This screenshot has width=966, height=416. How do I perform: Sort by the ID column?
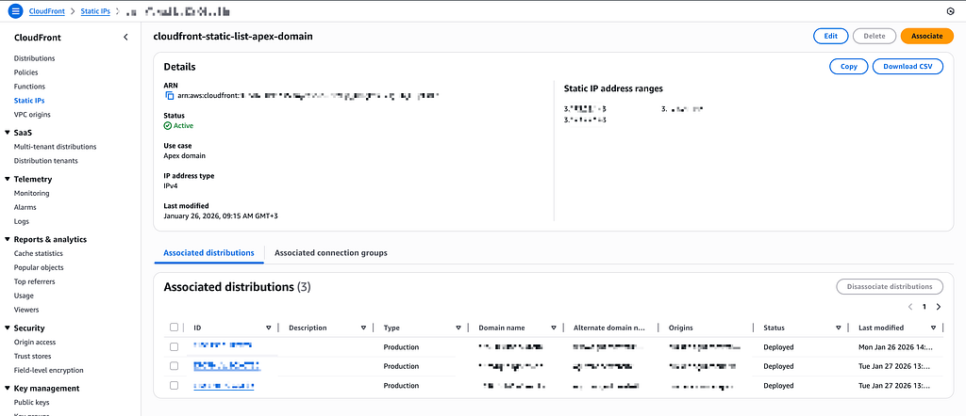click(x=268, y=328)
